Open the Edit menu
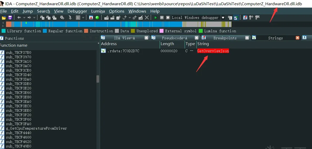 point(15,11)
